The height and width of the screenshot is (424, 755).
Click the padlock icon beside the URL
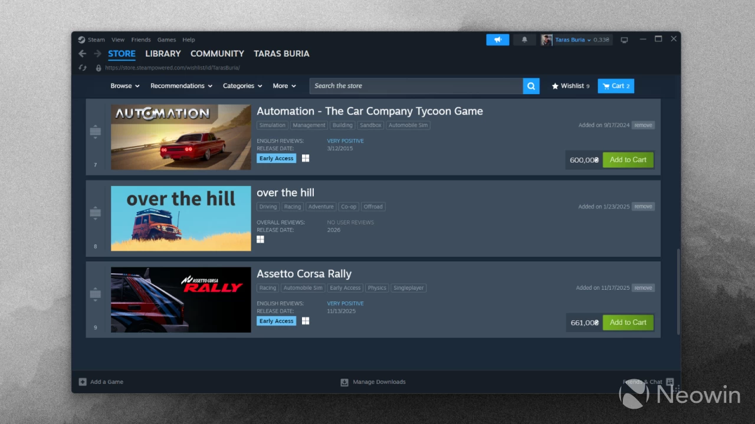coord(99,68)
